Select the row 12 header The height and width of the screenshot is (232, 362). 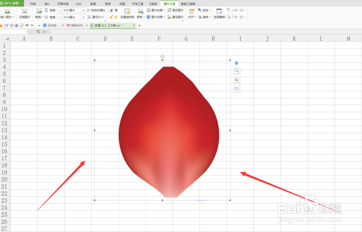coord(5,123)
